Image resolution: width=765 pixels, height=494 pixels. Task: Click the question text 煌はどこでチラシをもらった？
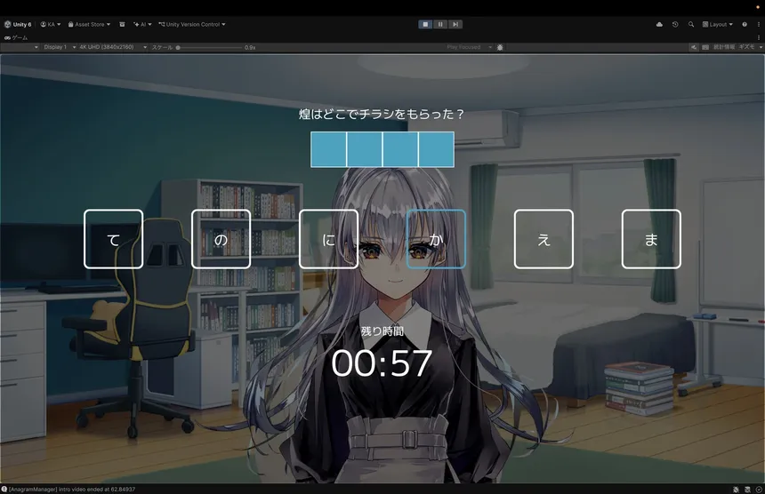tap(382, 114)
